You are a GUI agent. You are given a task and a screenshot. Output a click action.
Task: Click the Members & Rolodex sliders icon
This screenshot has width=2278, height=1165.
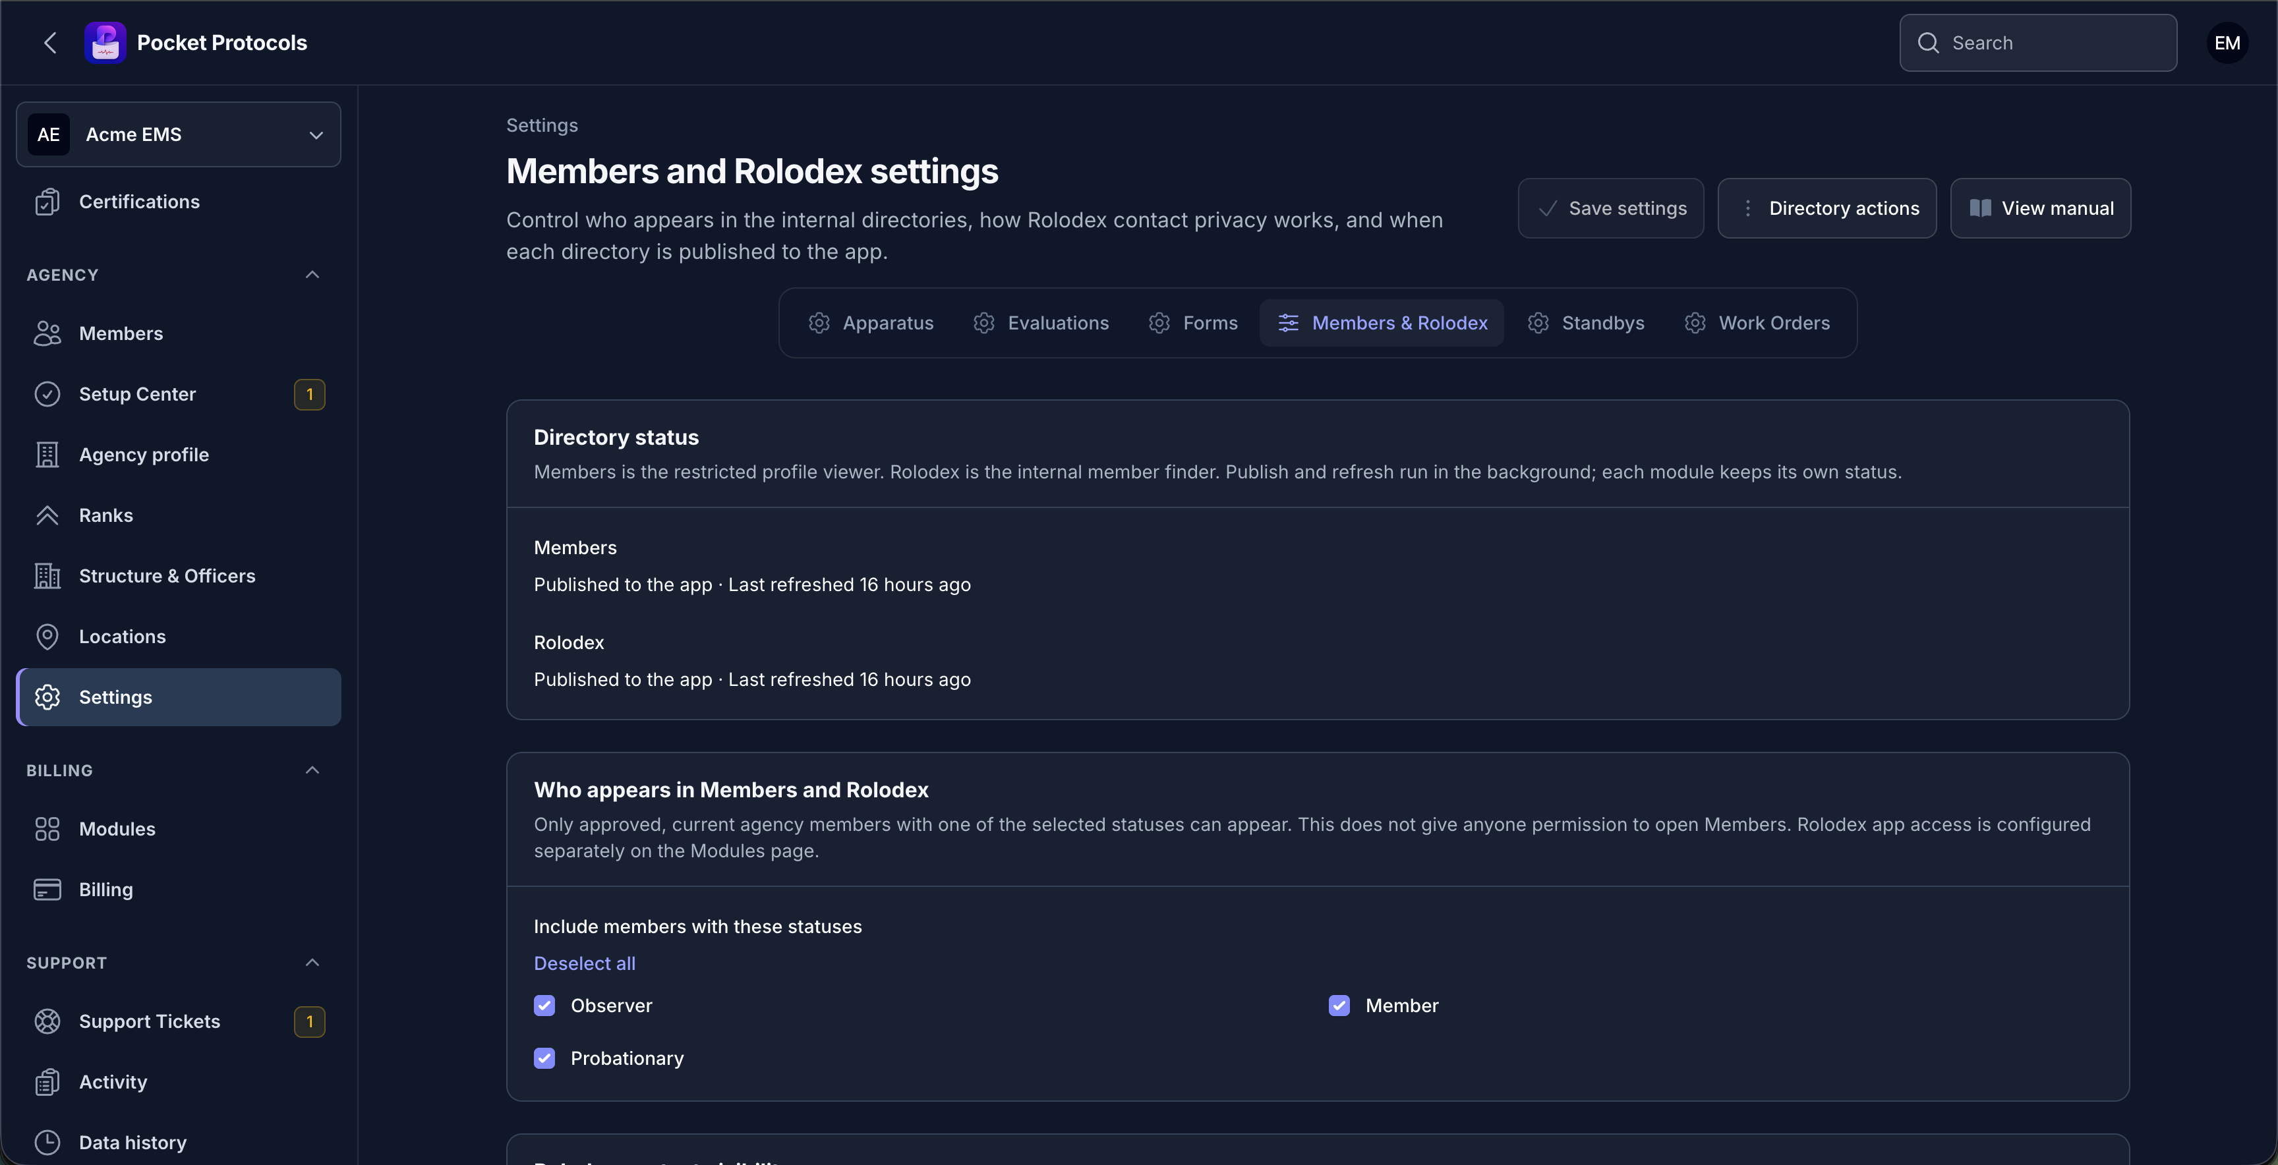click(1289, 323)
